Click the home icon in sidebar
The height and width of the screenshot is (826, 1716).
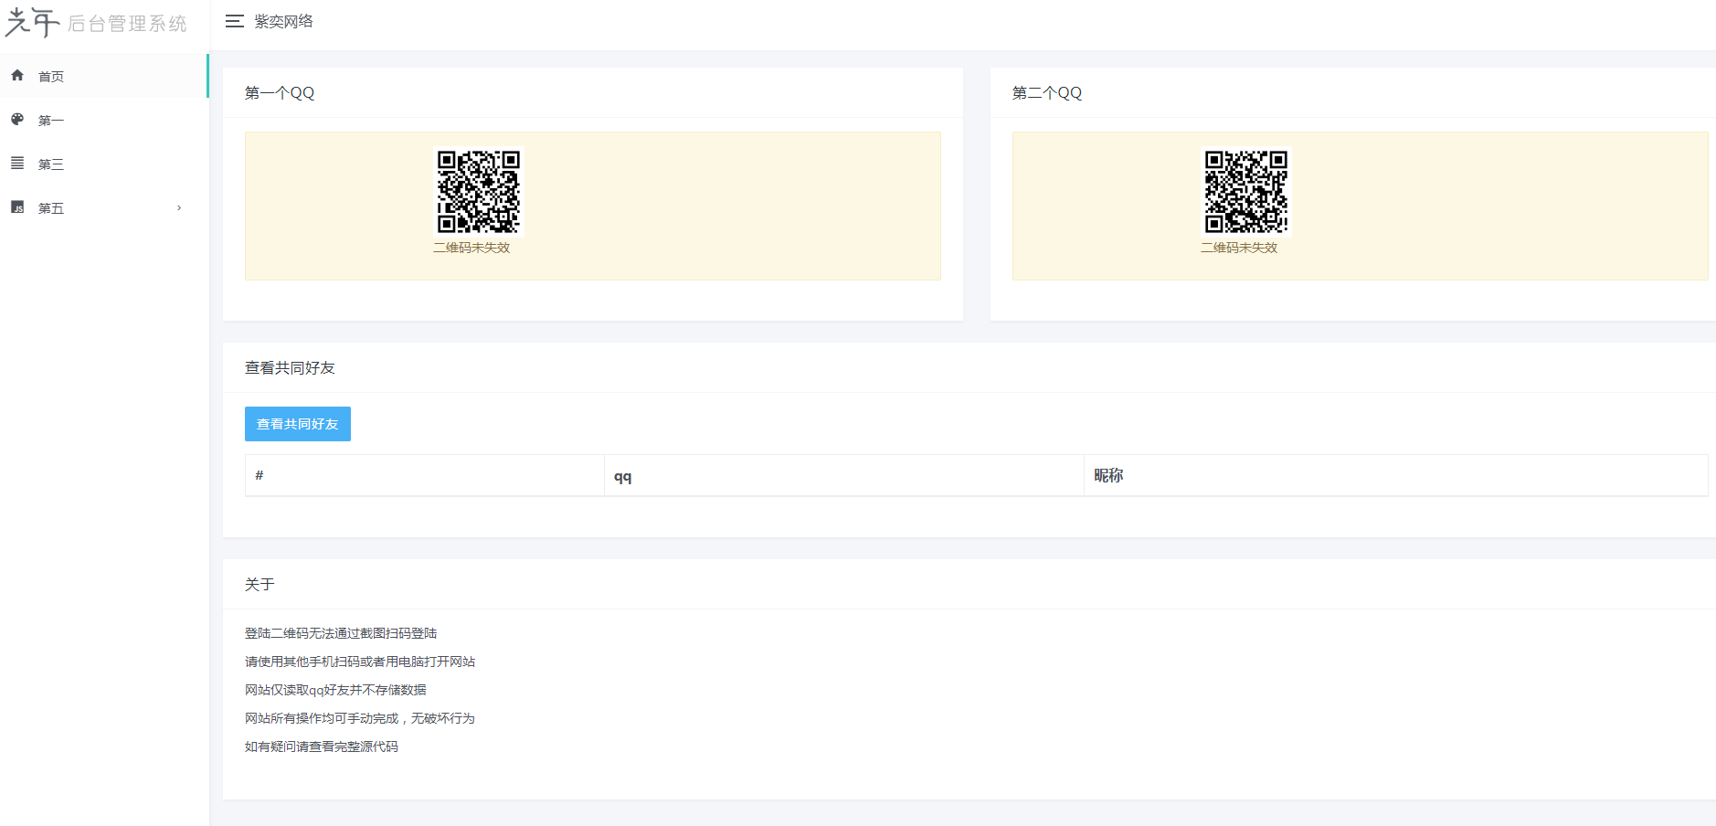(x=17, y=76)
